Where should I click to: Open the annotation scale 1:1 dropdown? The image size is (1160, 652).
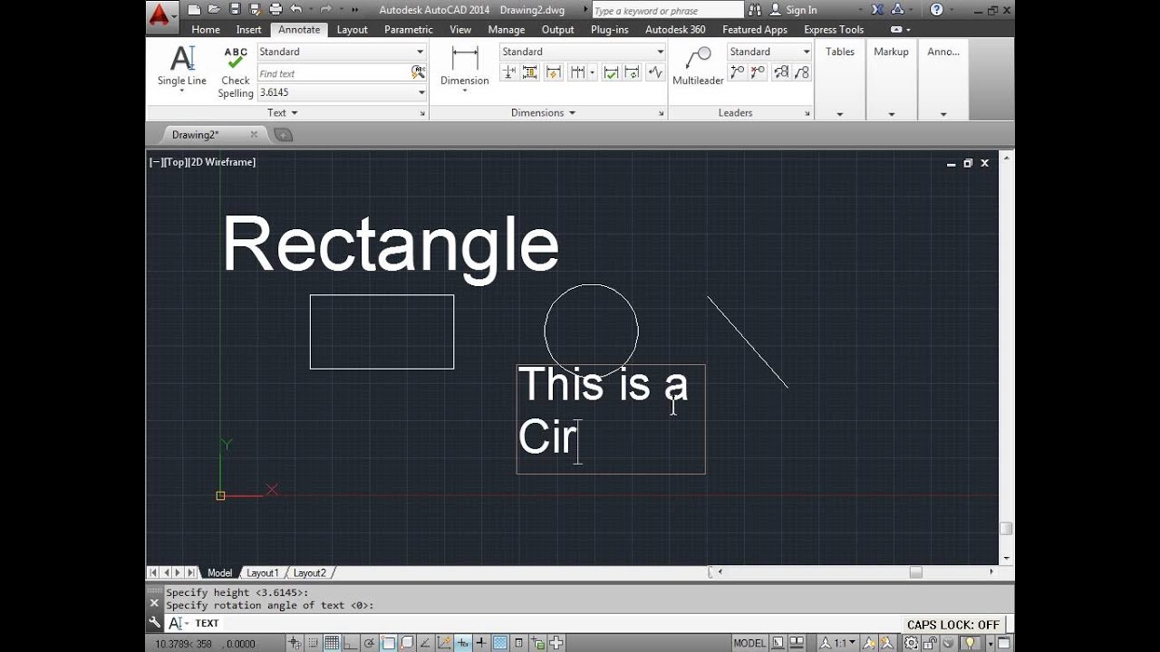click(x=838, y=643)
